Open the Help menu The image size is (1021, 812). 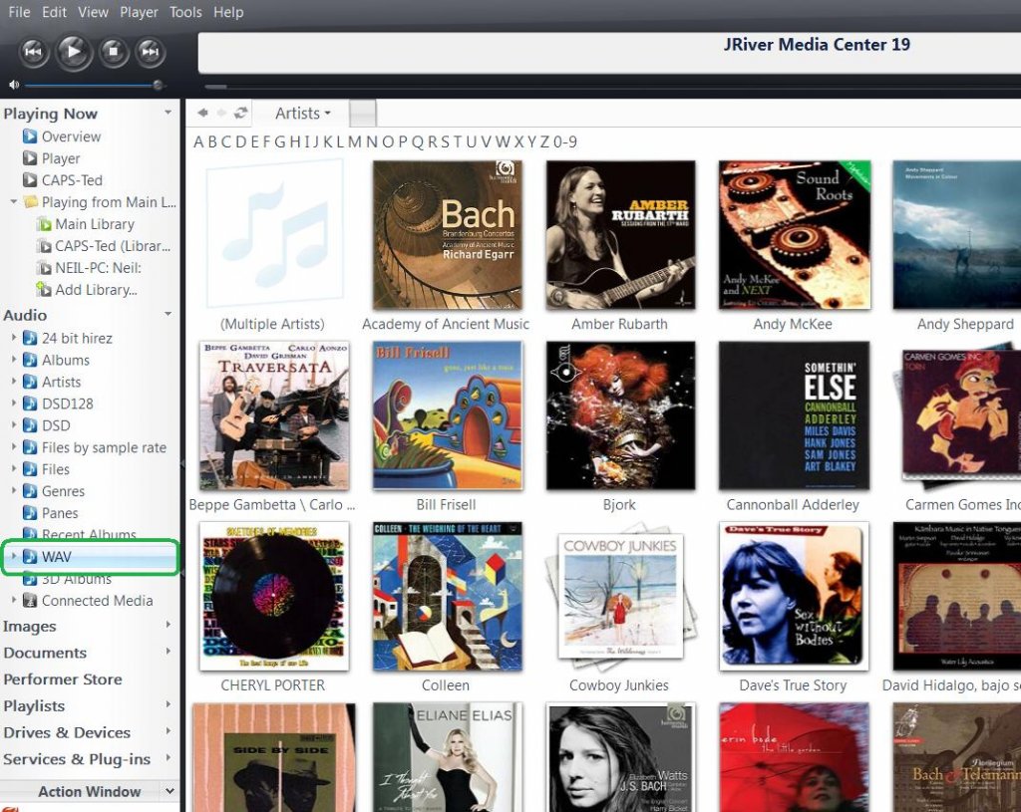click(228, 12)
